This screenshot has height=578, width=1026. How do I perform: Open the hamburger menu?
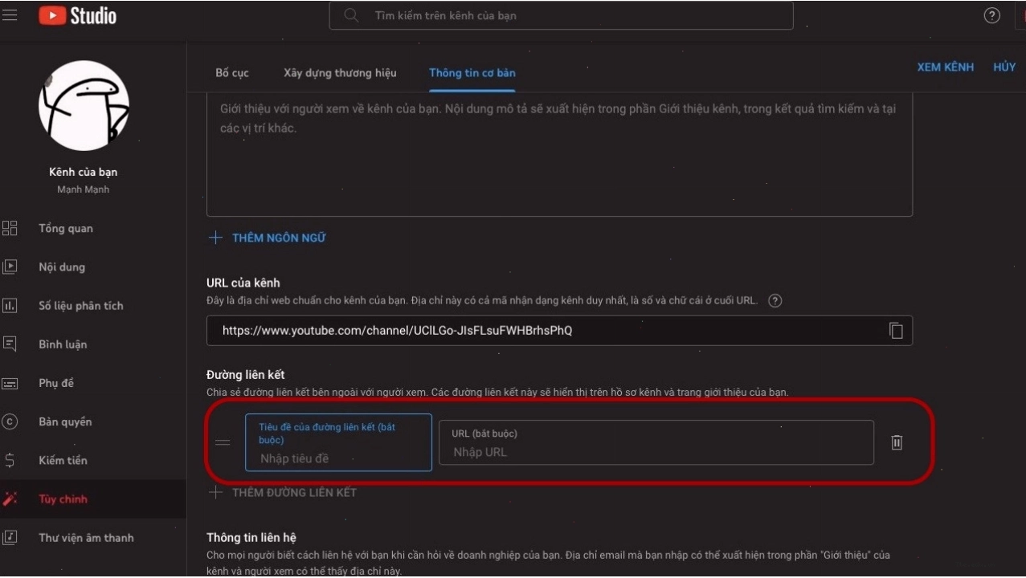(x=10, y=15)
